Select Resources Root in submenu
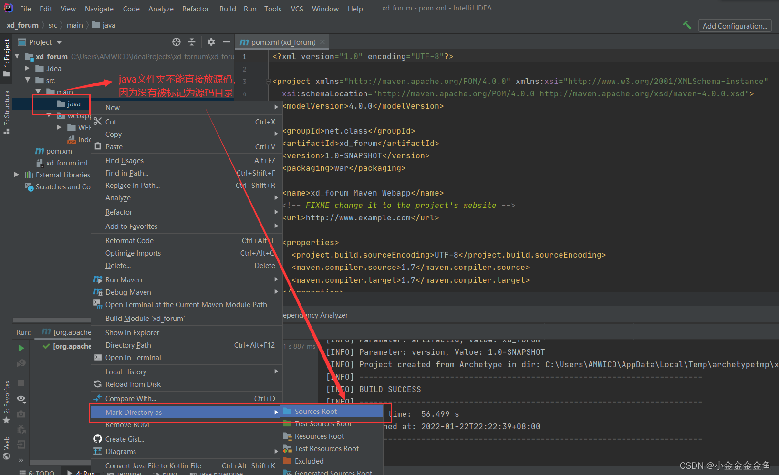 332,436
